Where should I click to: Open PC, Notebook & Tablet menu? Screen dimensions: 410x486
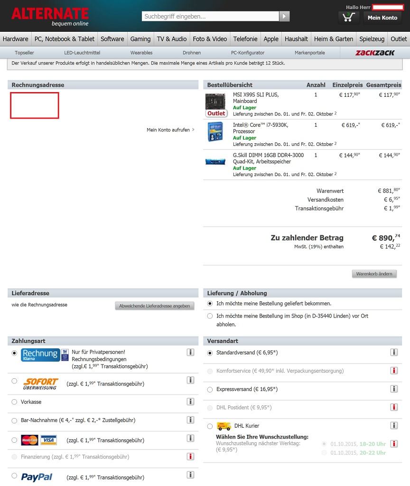[x=65, y=39]
